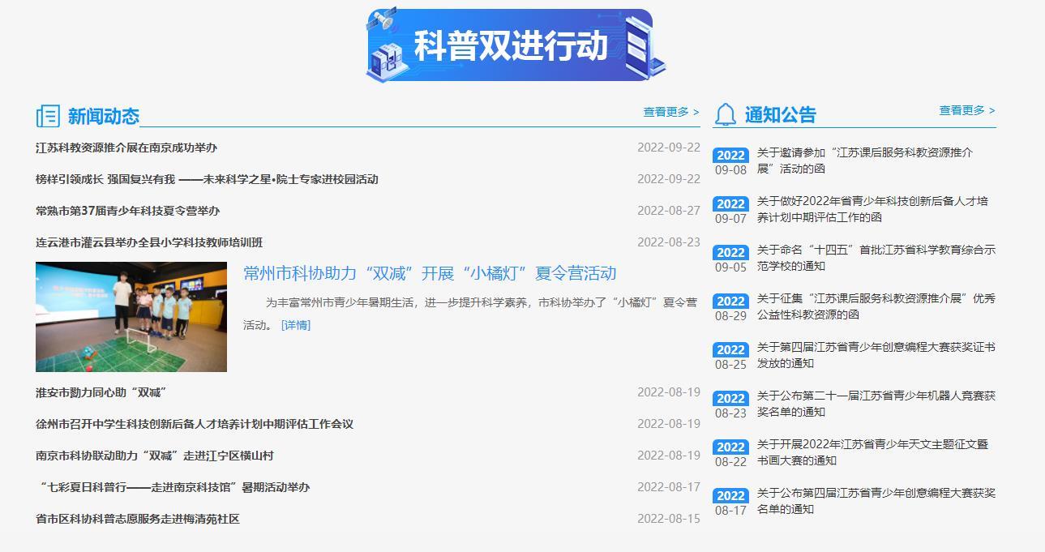
Task: Open news 连云港市灌云县举办全县小学科技教师培训班
Action: pos(149,242)
